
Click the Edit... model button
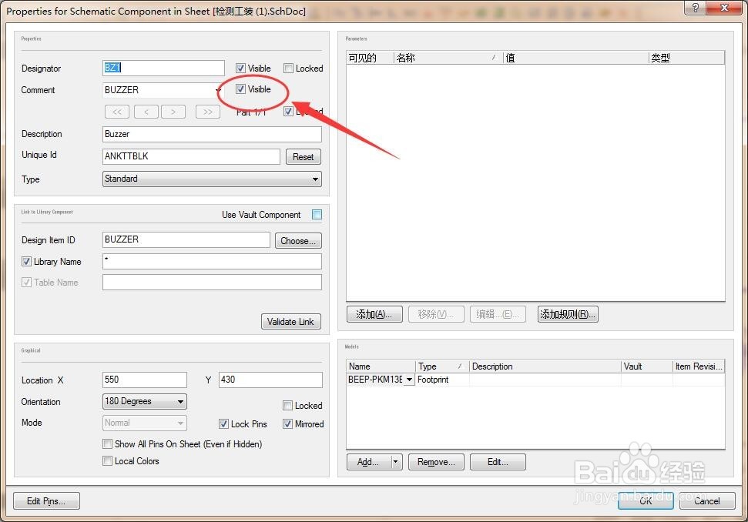(x=498, y=461)
